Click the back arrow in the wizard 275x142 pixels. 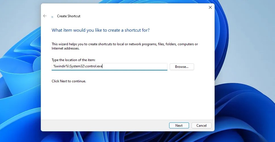[45, 16]
